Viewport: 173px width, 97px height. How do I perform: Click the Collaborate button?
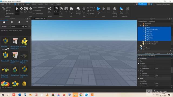point(143,4)
